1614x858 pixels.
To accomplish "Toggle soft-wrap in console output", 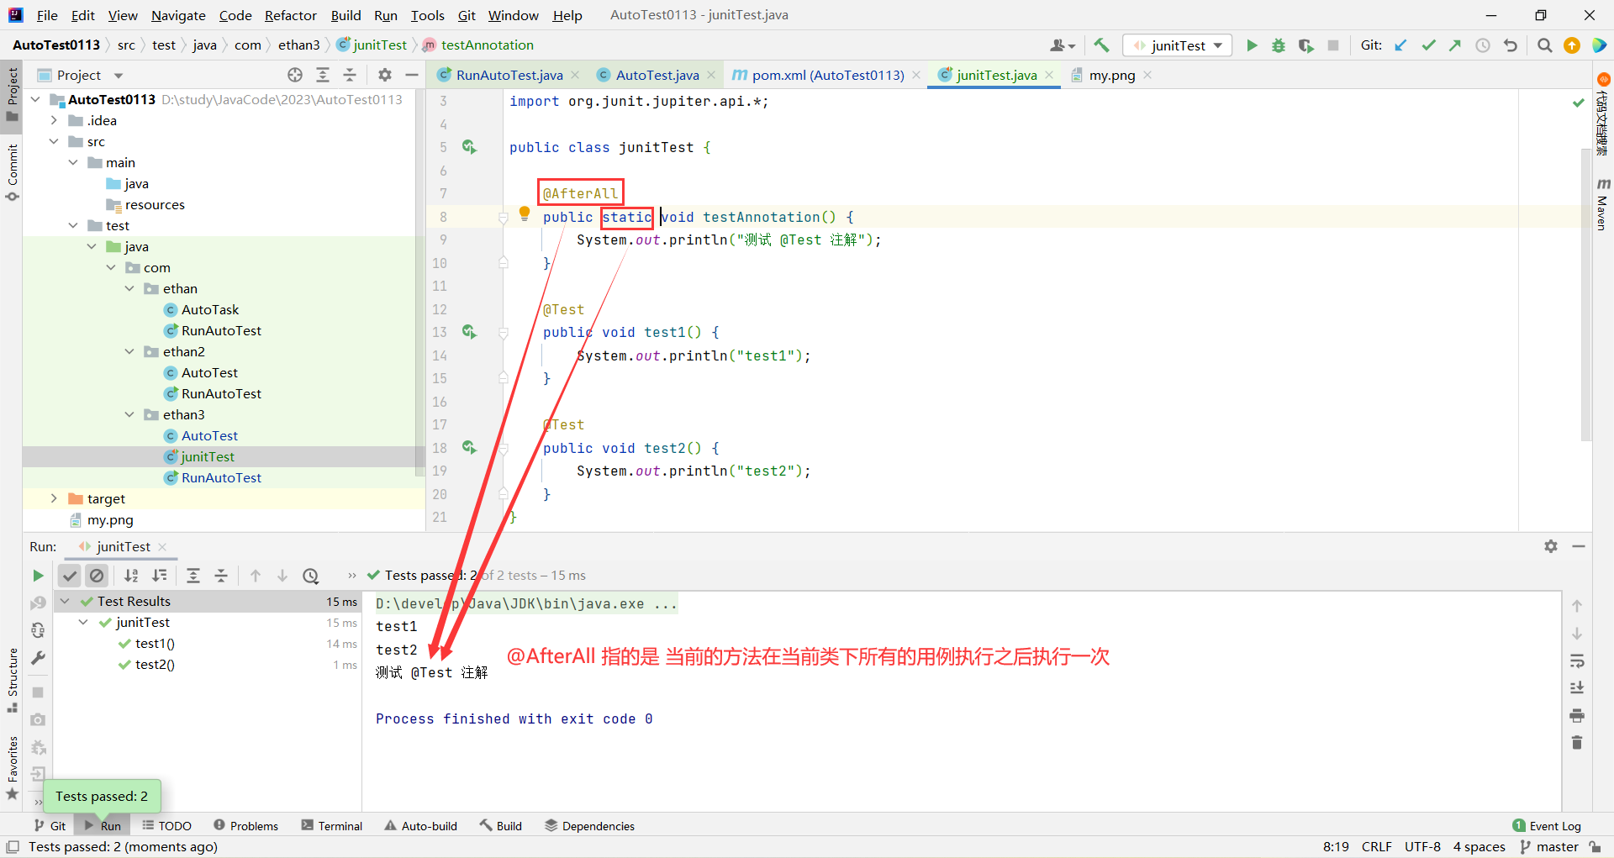I will click(x=1577, y=661).
